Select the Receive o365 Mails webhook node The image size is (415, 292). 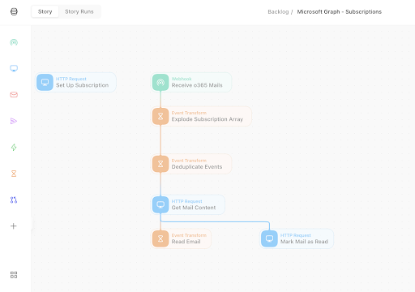tap(191, 82)
